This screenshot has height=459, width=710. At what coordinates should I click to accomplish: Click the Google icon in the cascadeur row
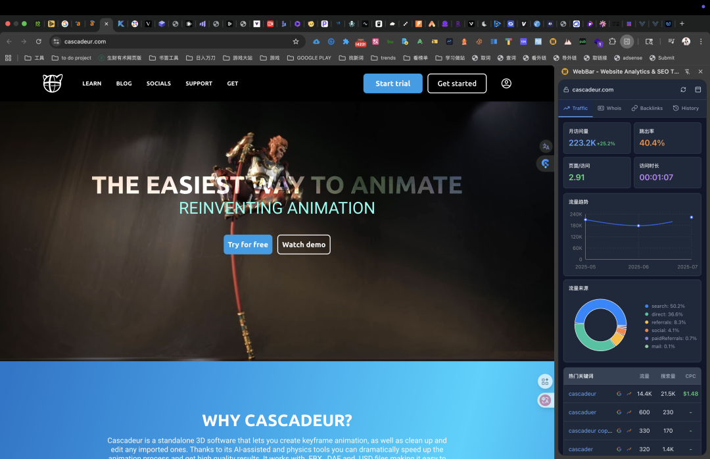[x=619, y=394]
